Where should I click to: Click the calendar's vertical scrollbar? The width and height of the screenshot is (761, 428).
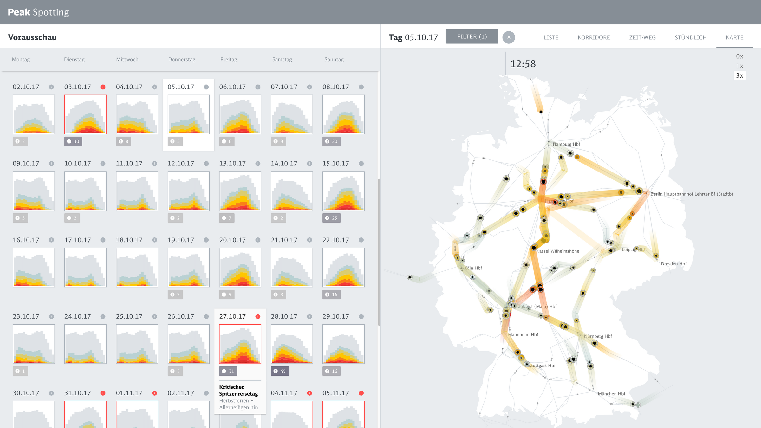379,252
